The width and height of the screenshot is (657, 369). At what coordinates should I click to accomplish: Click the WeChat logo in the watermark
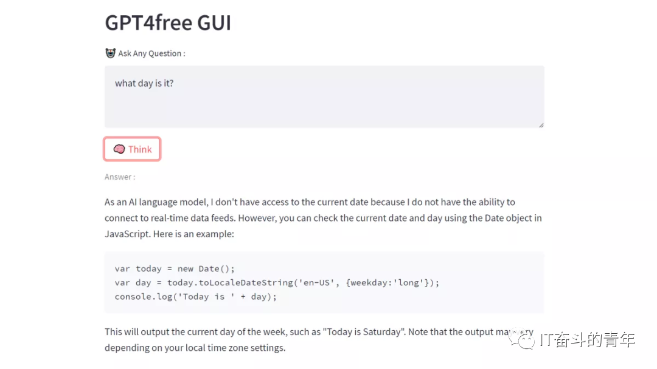click(523, 340)
